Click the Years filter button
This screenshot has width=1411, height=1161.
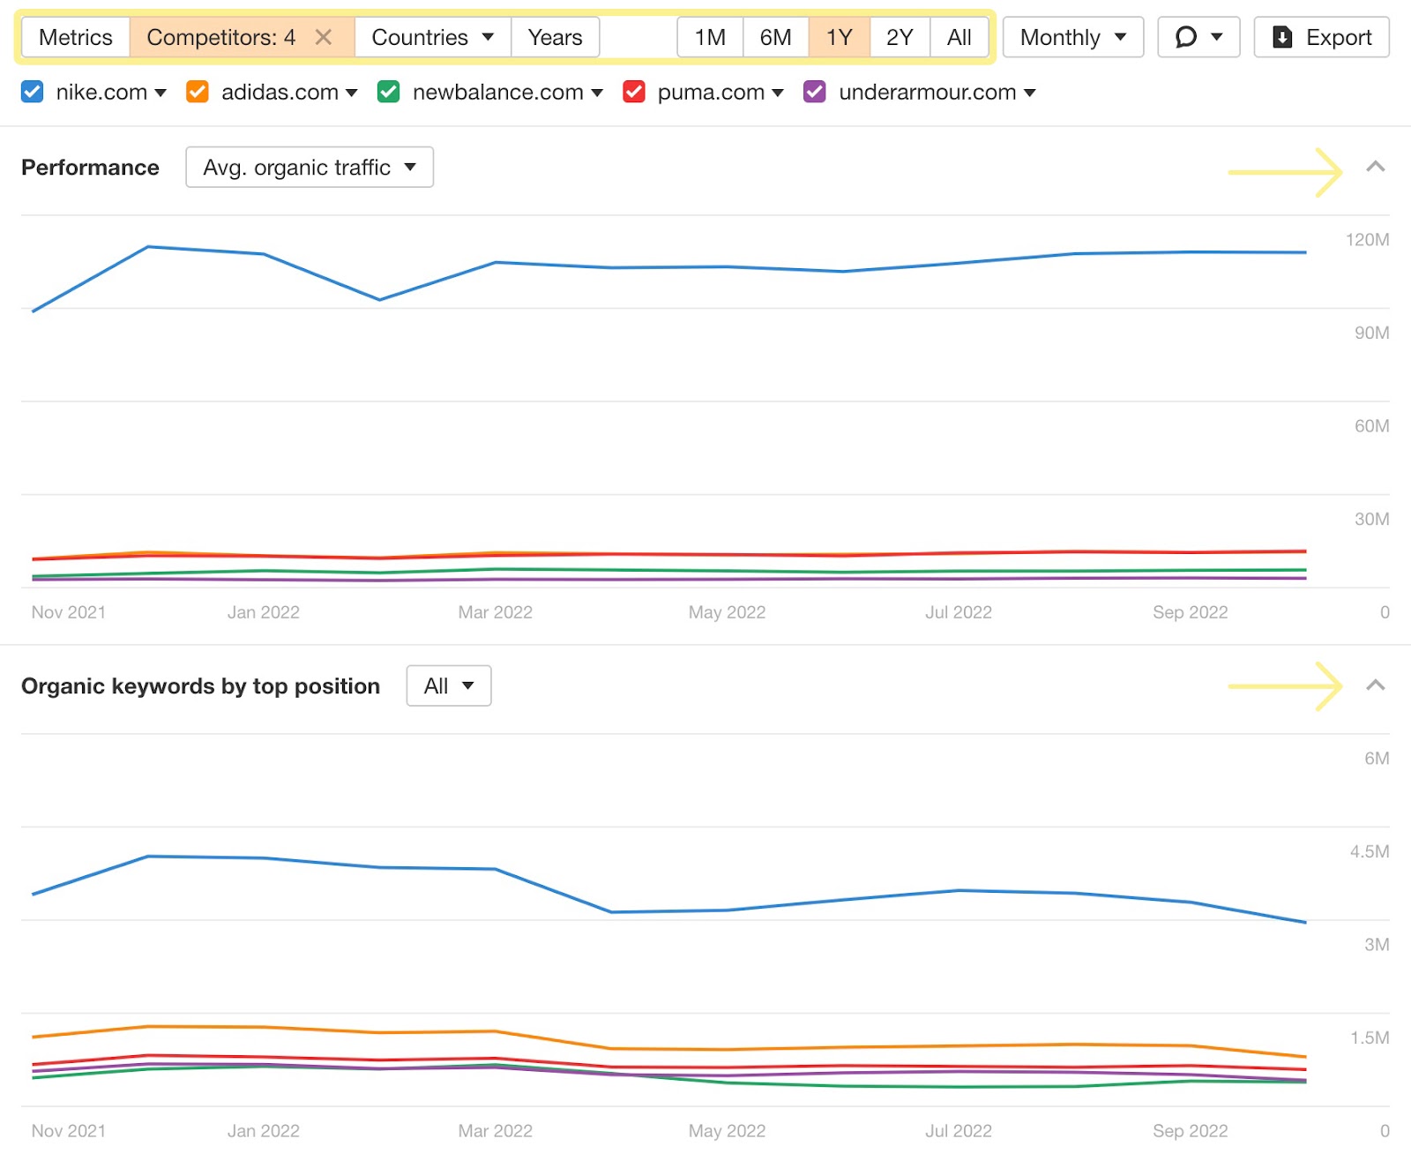click(555, 37)
